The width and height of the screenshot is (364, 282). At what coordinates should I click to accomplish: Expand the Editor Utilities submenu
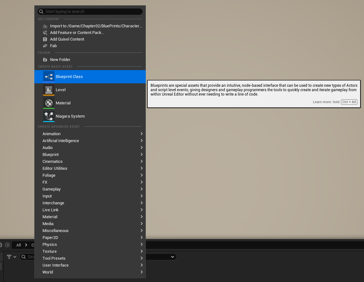tap(90, 169)
